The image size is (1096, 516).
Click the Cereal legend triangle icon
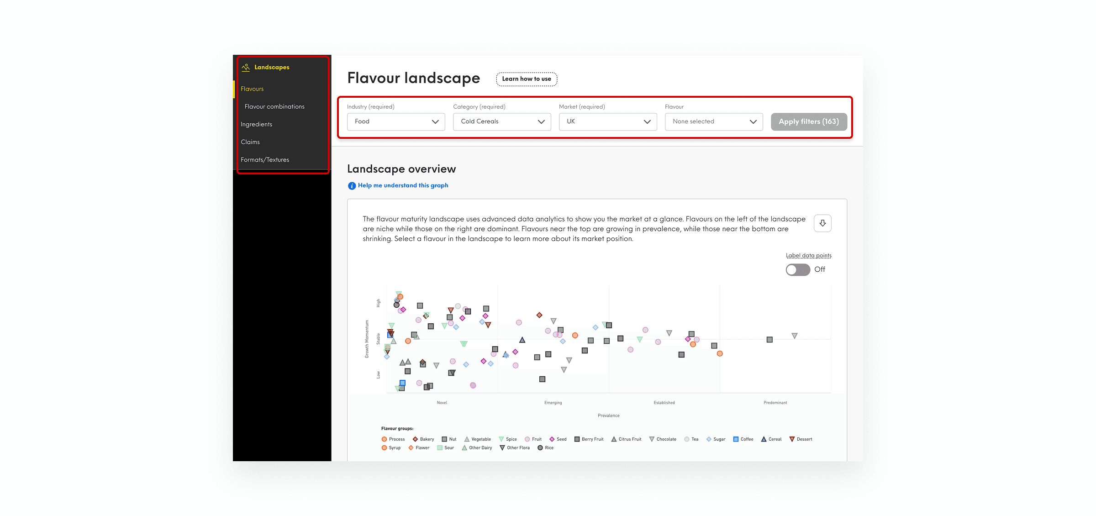click(x=764, y=439)
